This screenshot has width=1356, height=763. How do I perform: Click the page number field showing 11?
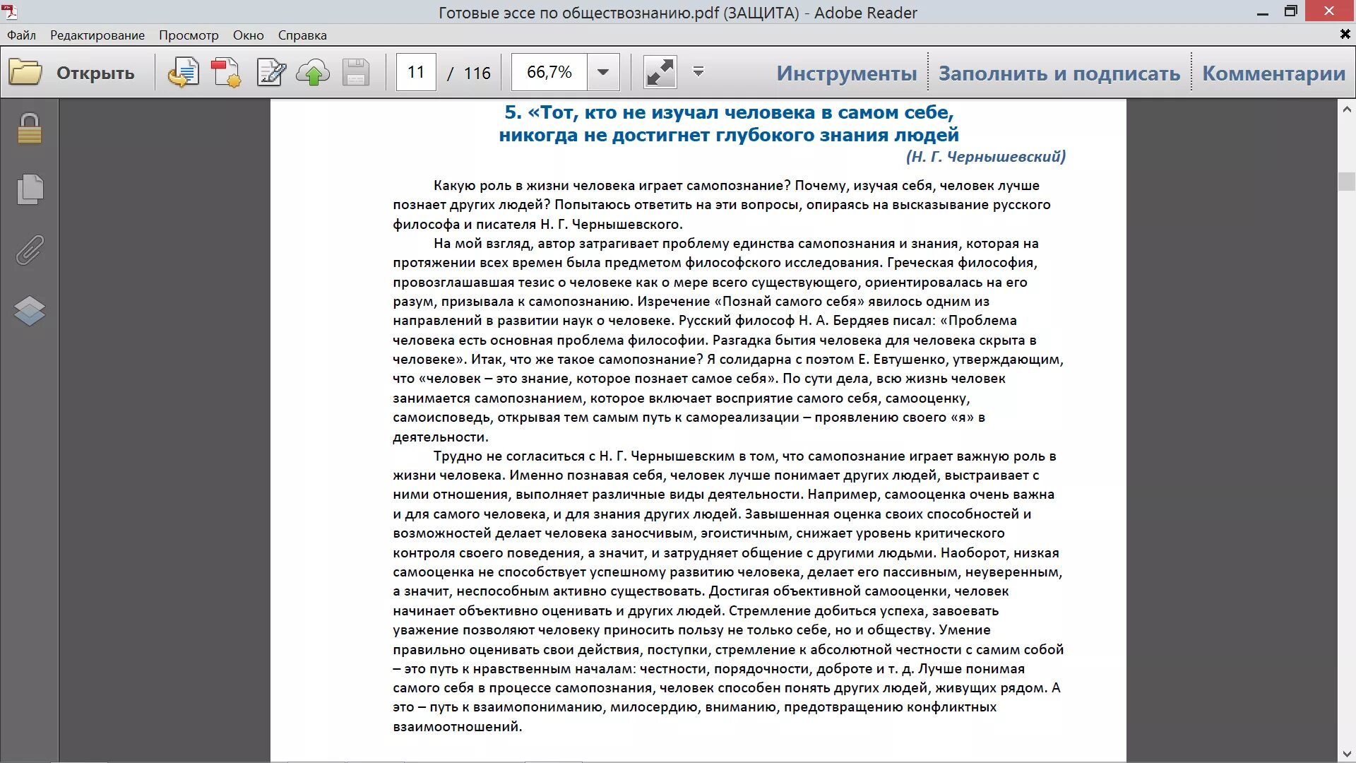coord(416,72)
